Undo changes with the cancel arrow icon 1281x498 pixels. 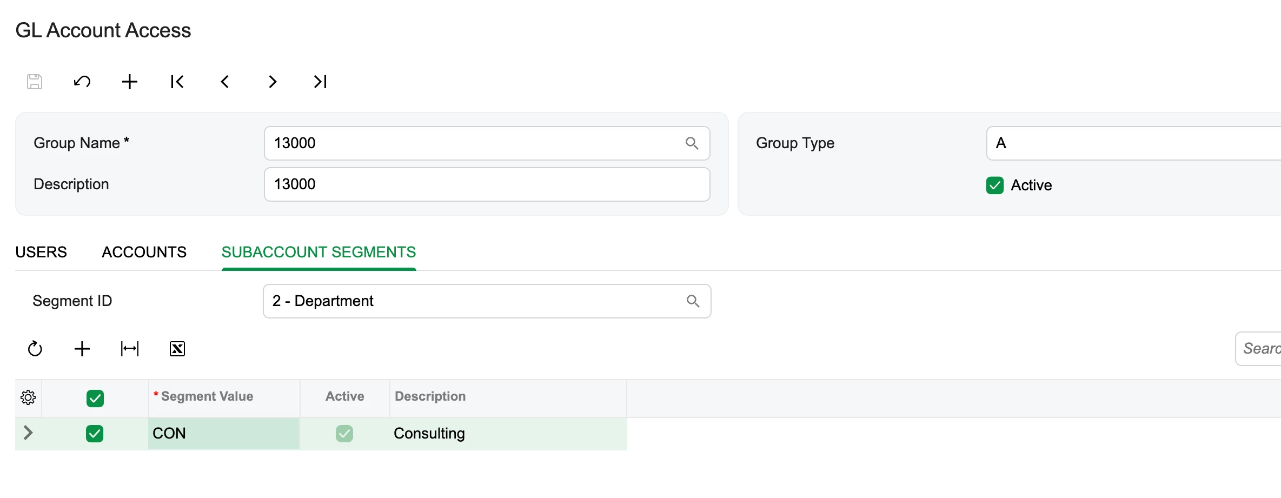pyautogui.click(x=82, y=82)
